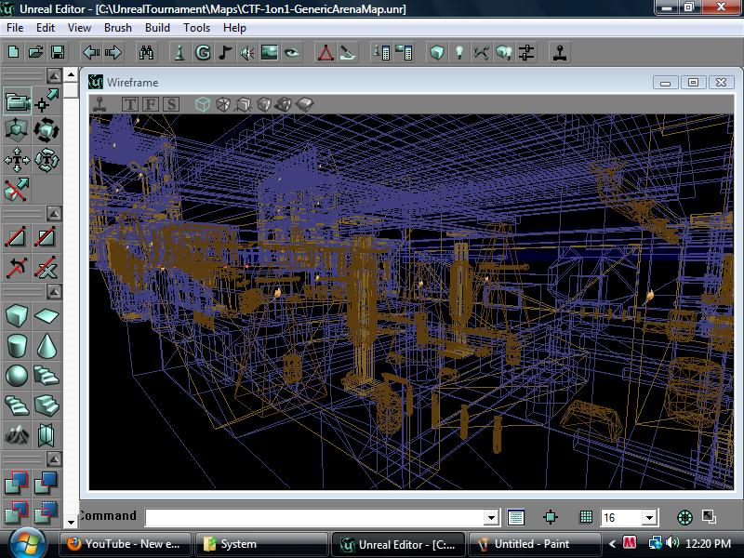The height and width of the screenshot is (558, 744).
Task: Open the Music browser note icon
Action: click(x=226, y=53)
